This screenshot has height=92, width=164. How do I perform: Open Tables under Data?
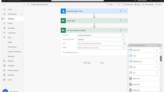pos(10,42)
